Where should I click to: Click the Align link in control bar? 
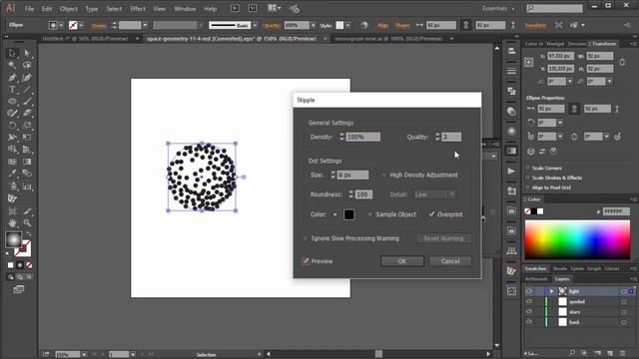[x=382, y=25]
